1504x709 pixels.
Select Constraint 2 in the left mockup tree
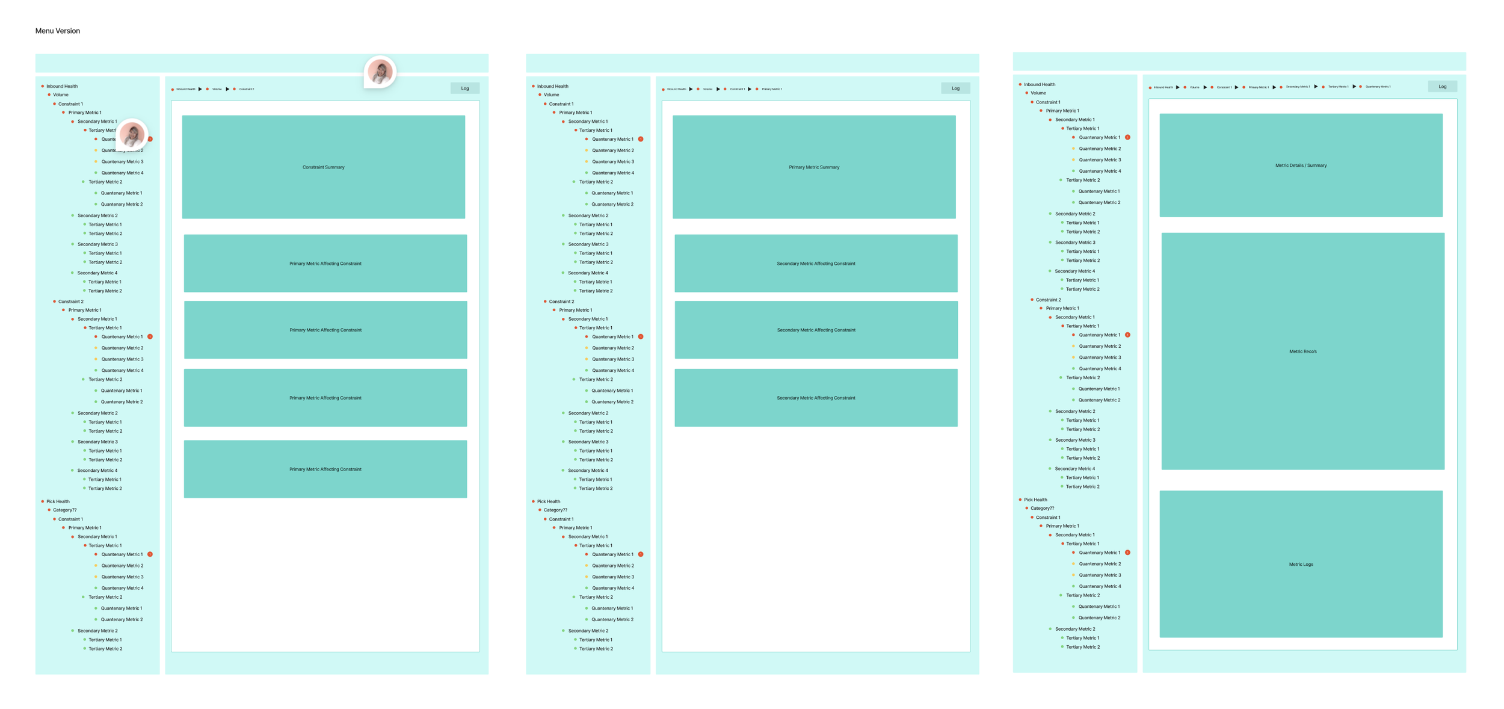pos(70,302)
